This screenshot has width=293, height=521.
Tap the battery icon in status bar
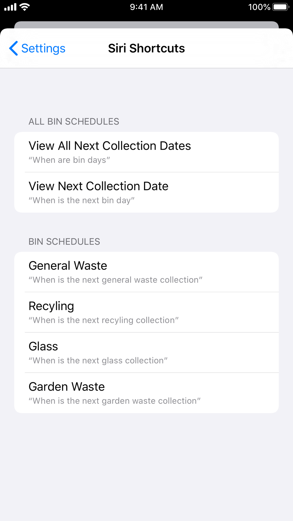coord(281,7)
